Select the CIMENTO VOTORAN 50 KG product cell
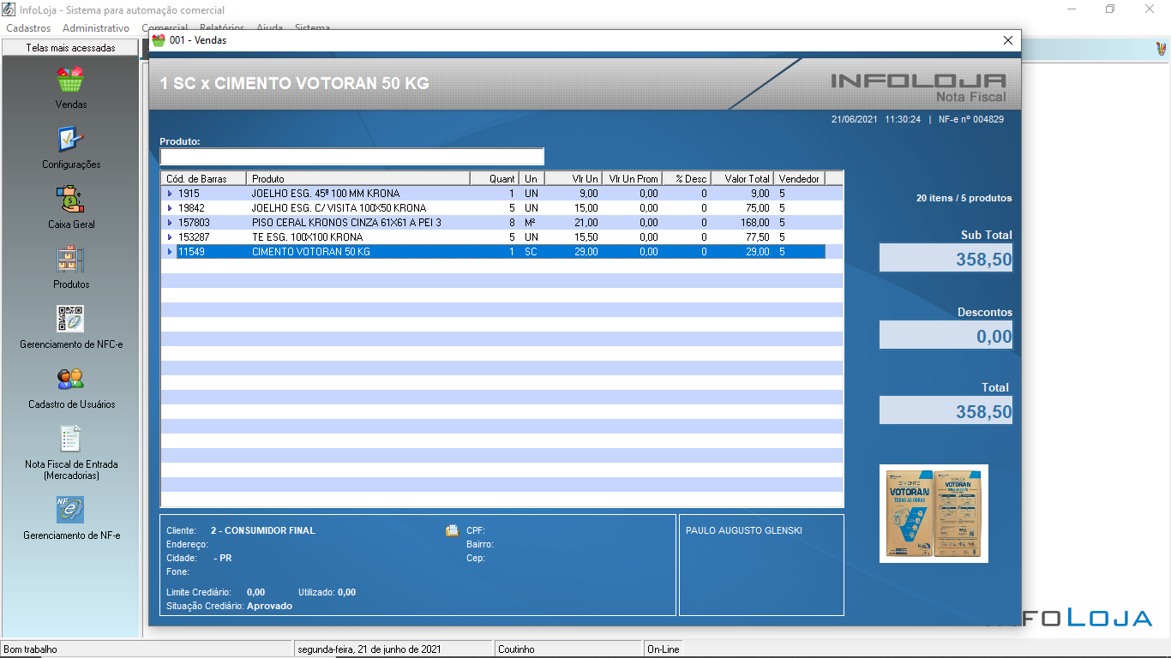 (358, 252)
